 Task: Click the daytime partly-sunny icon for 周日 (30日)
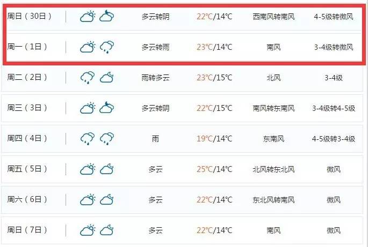tap(88, 17)
